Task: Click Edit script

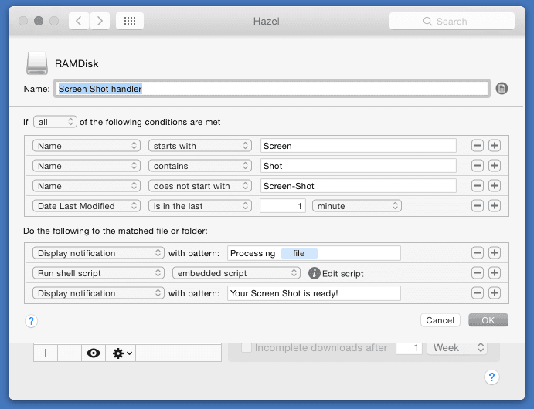Action: (342, 273)
